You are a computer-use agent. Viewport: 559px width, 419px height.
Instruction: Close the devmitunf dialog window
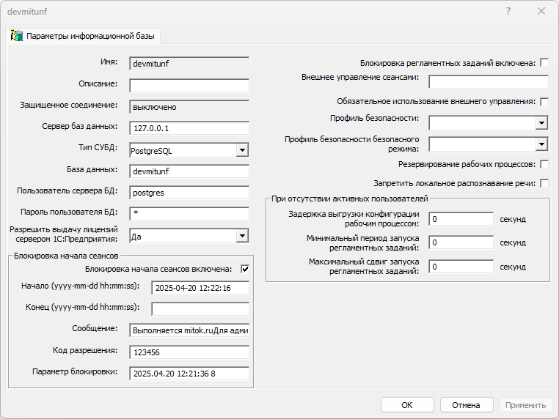coord(541,11)
